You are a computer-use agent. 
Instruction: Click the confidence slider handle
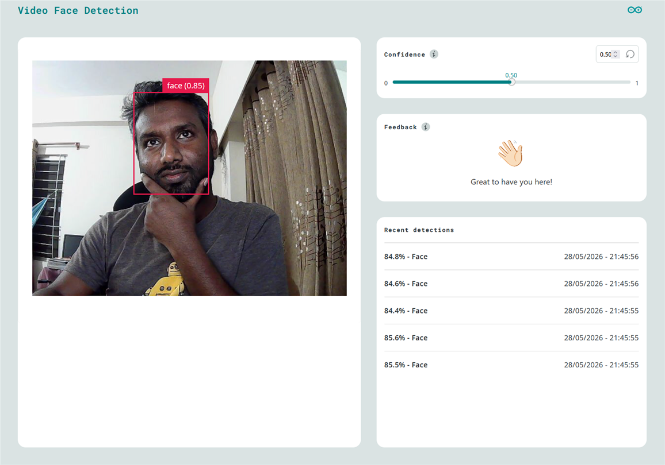tap(511, 82)
